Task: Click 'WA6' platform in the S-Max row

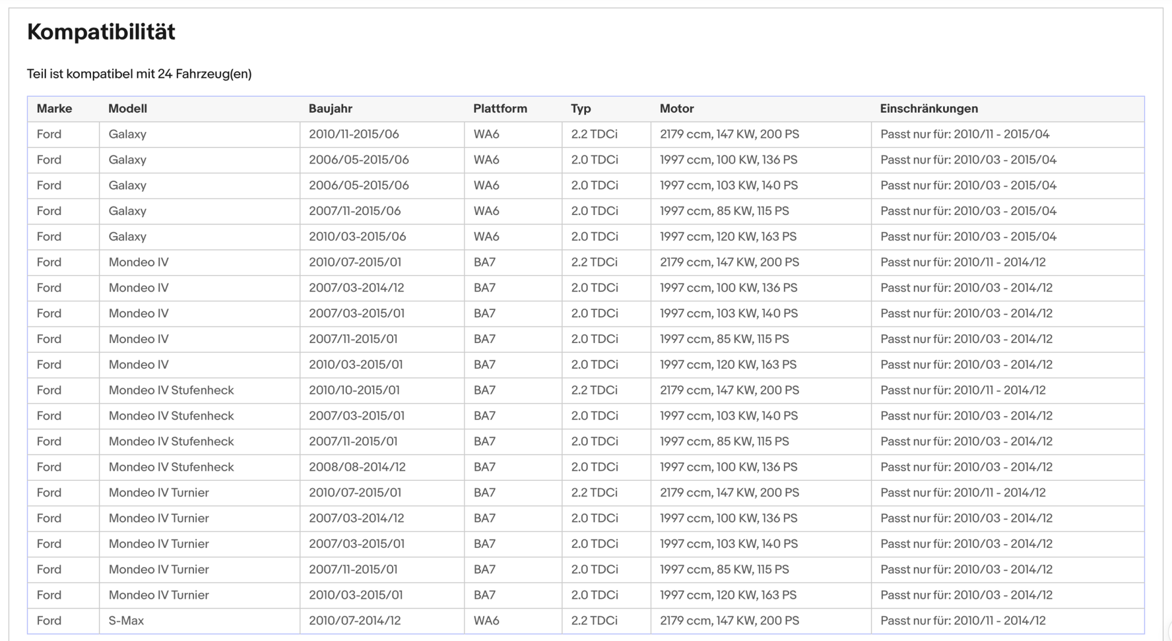Action: [487, 621]
